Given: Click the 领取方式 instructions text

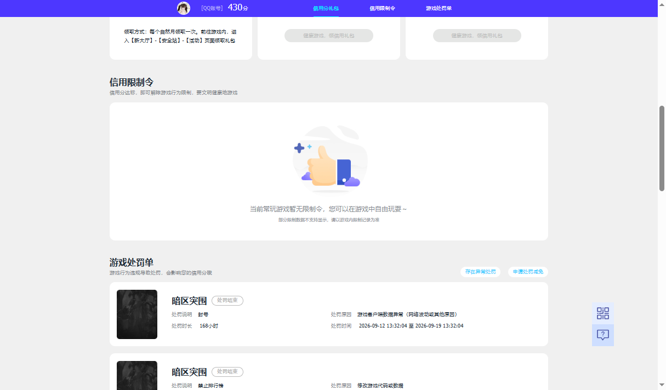Looking at the screenshot, I should click(180, 36).
